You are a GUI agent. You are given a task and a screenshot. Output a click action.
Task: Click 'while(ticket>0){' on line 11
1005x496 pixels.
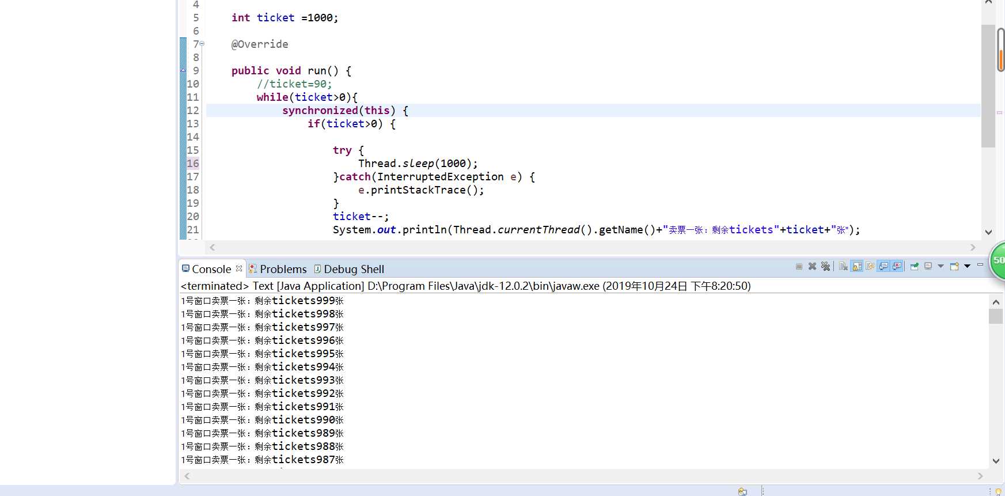(x=307, y=97)
